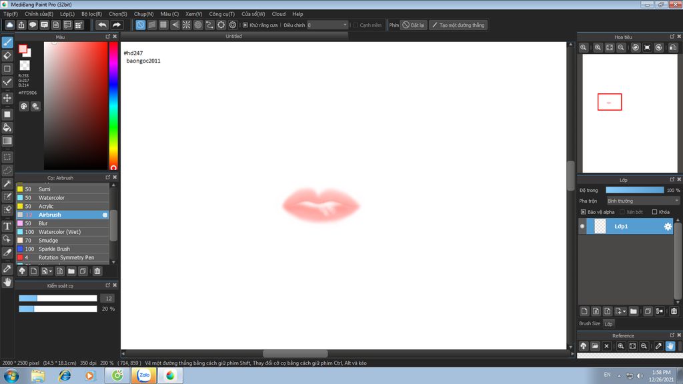The width and height of the screenshot is (683, 384).
Task: Expand add-brush dropdown arrow in brush panel
Action: tap(51, 271)
